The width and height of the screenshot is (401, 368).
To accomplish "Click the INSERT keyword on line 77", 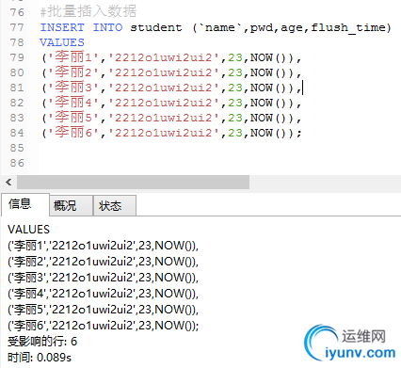I will [x=62, y=27].
